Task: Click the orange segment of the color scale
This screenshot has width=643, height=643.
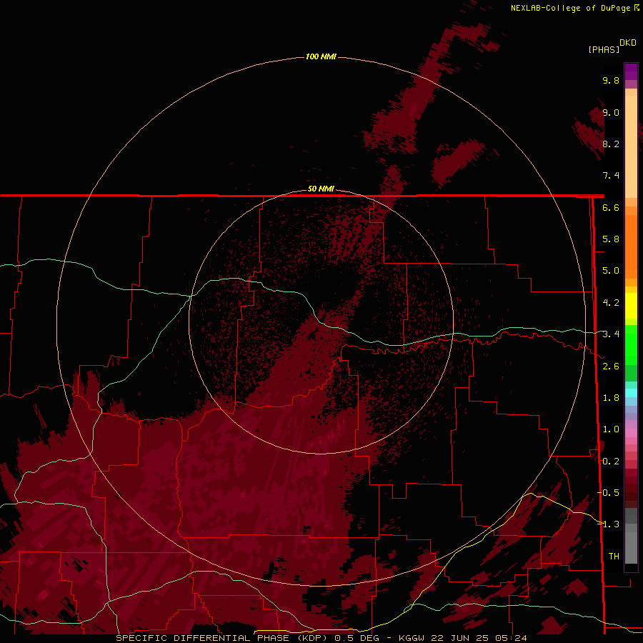Action: (x=631, y=242)
